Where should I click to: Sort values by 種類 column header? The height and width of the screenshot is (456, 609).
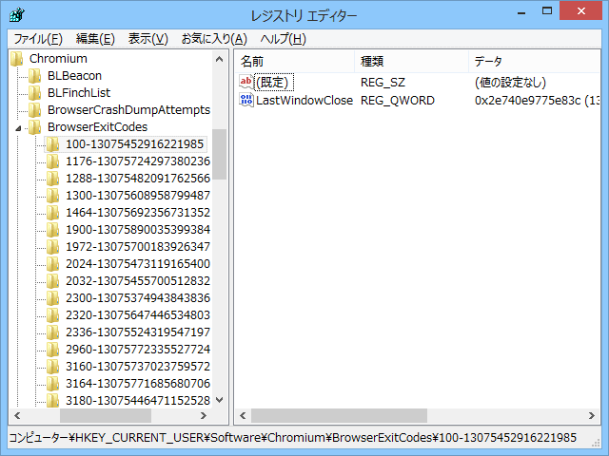point(411,61)
